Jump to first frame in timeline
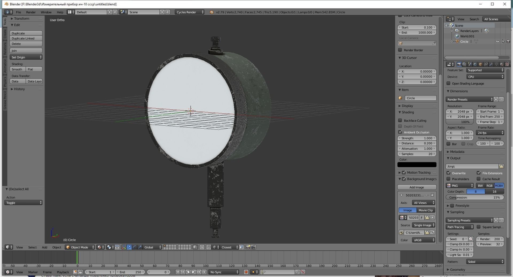Screen dimensions: 513x277 click(177, 272)
